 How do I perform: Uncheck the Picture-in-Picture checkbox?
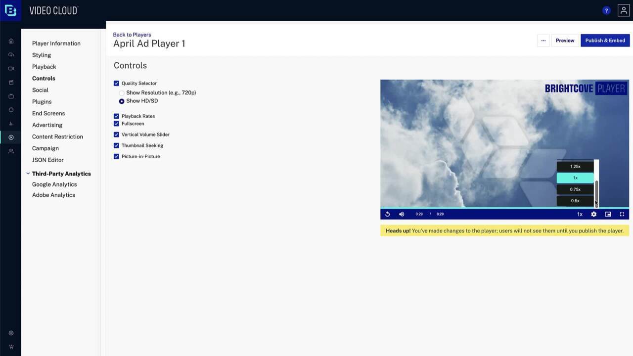(116, 156)
